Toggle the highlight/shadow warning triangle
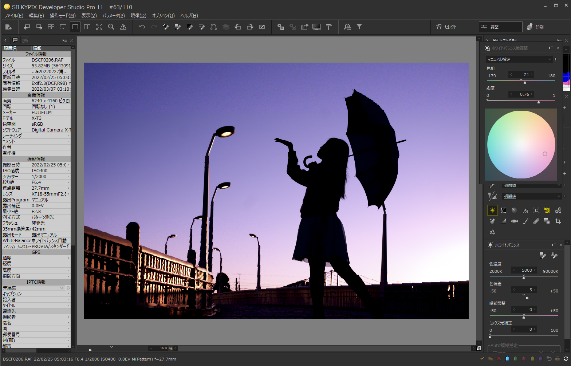 tap(123, 27)
